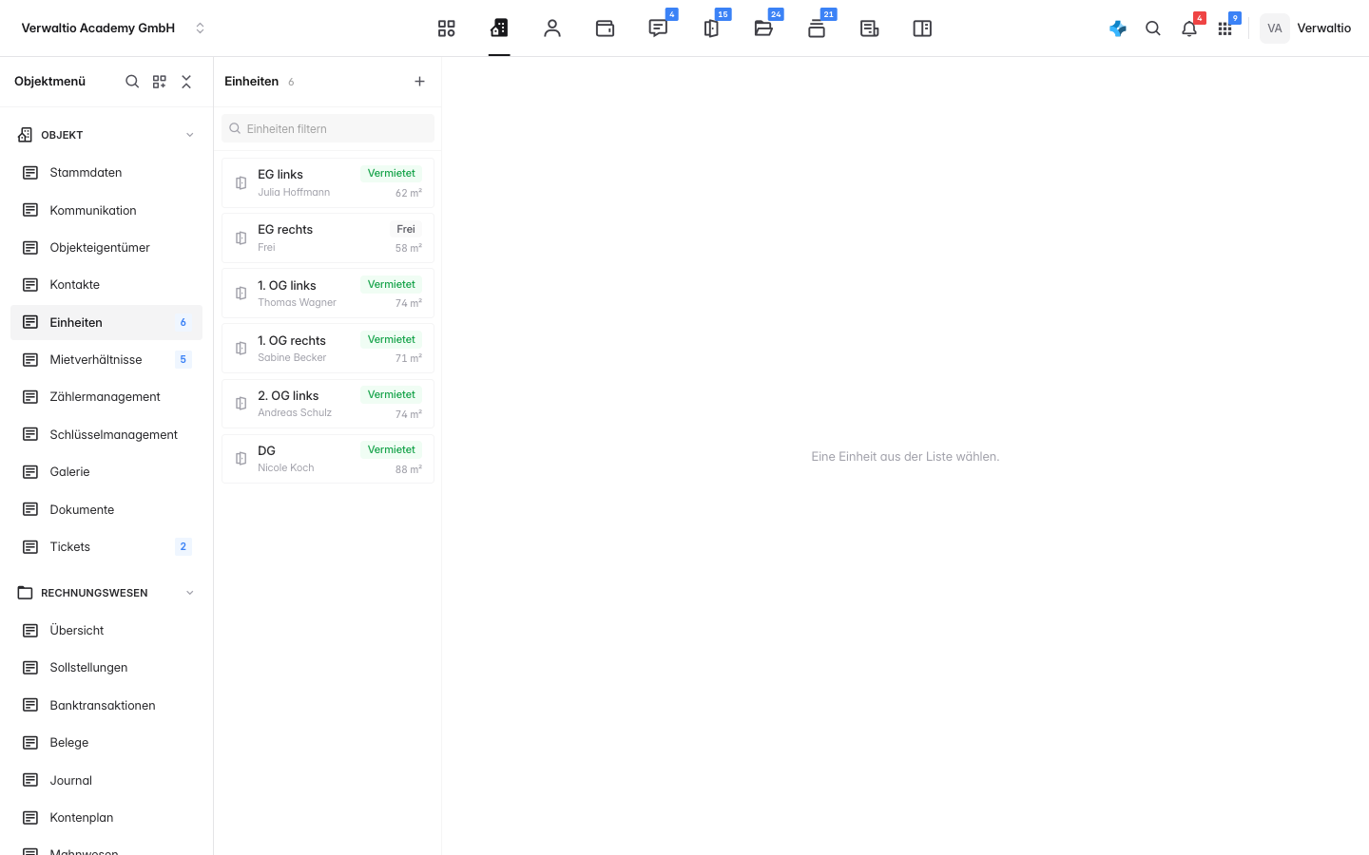Focus the Einheiten filtern search field
Image resolution: width=1369 pixels, height=855 pixels.
[x=328, y=128]
